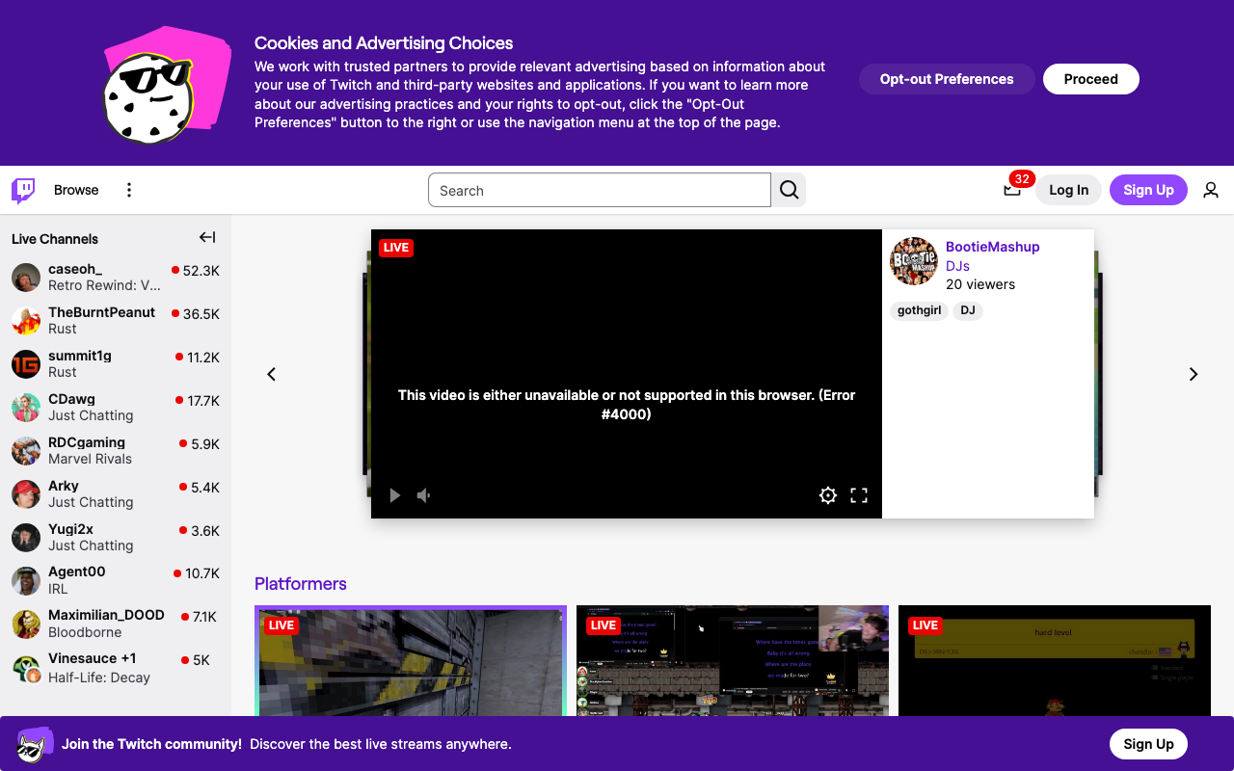Select the DJs category link

pos(957,266)
